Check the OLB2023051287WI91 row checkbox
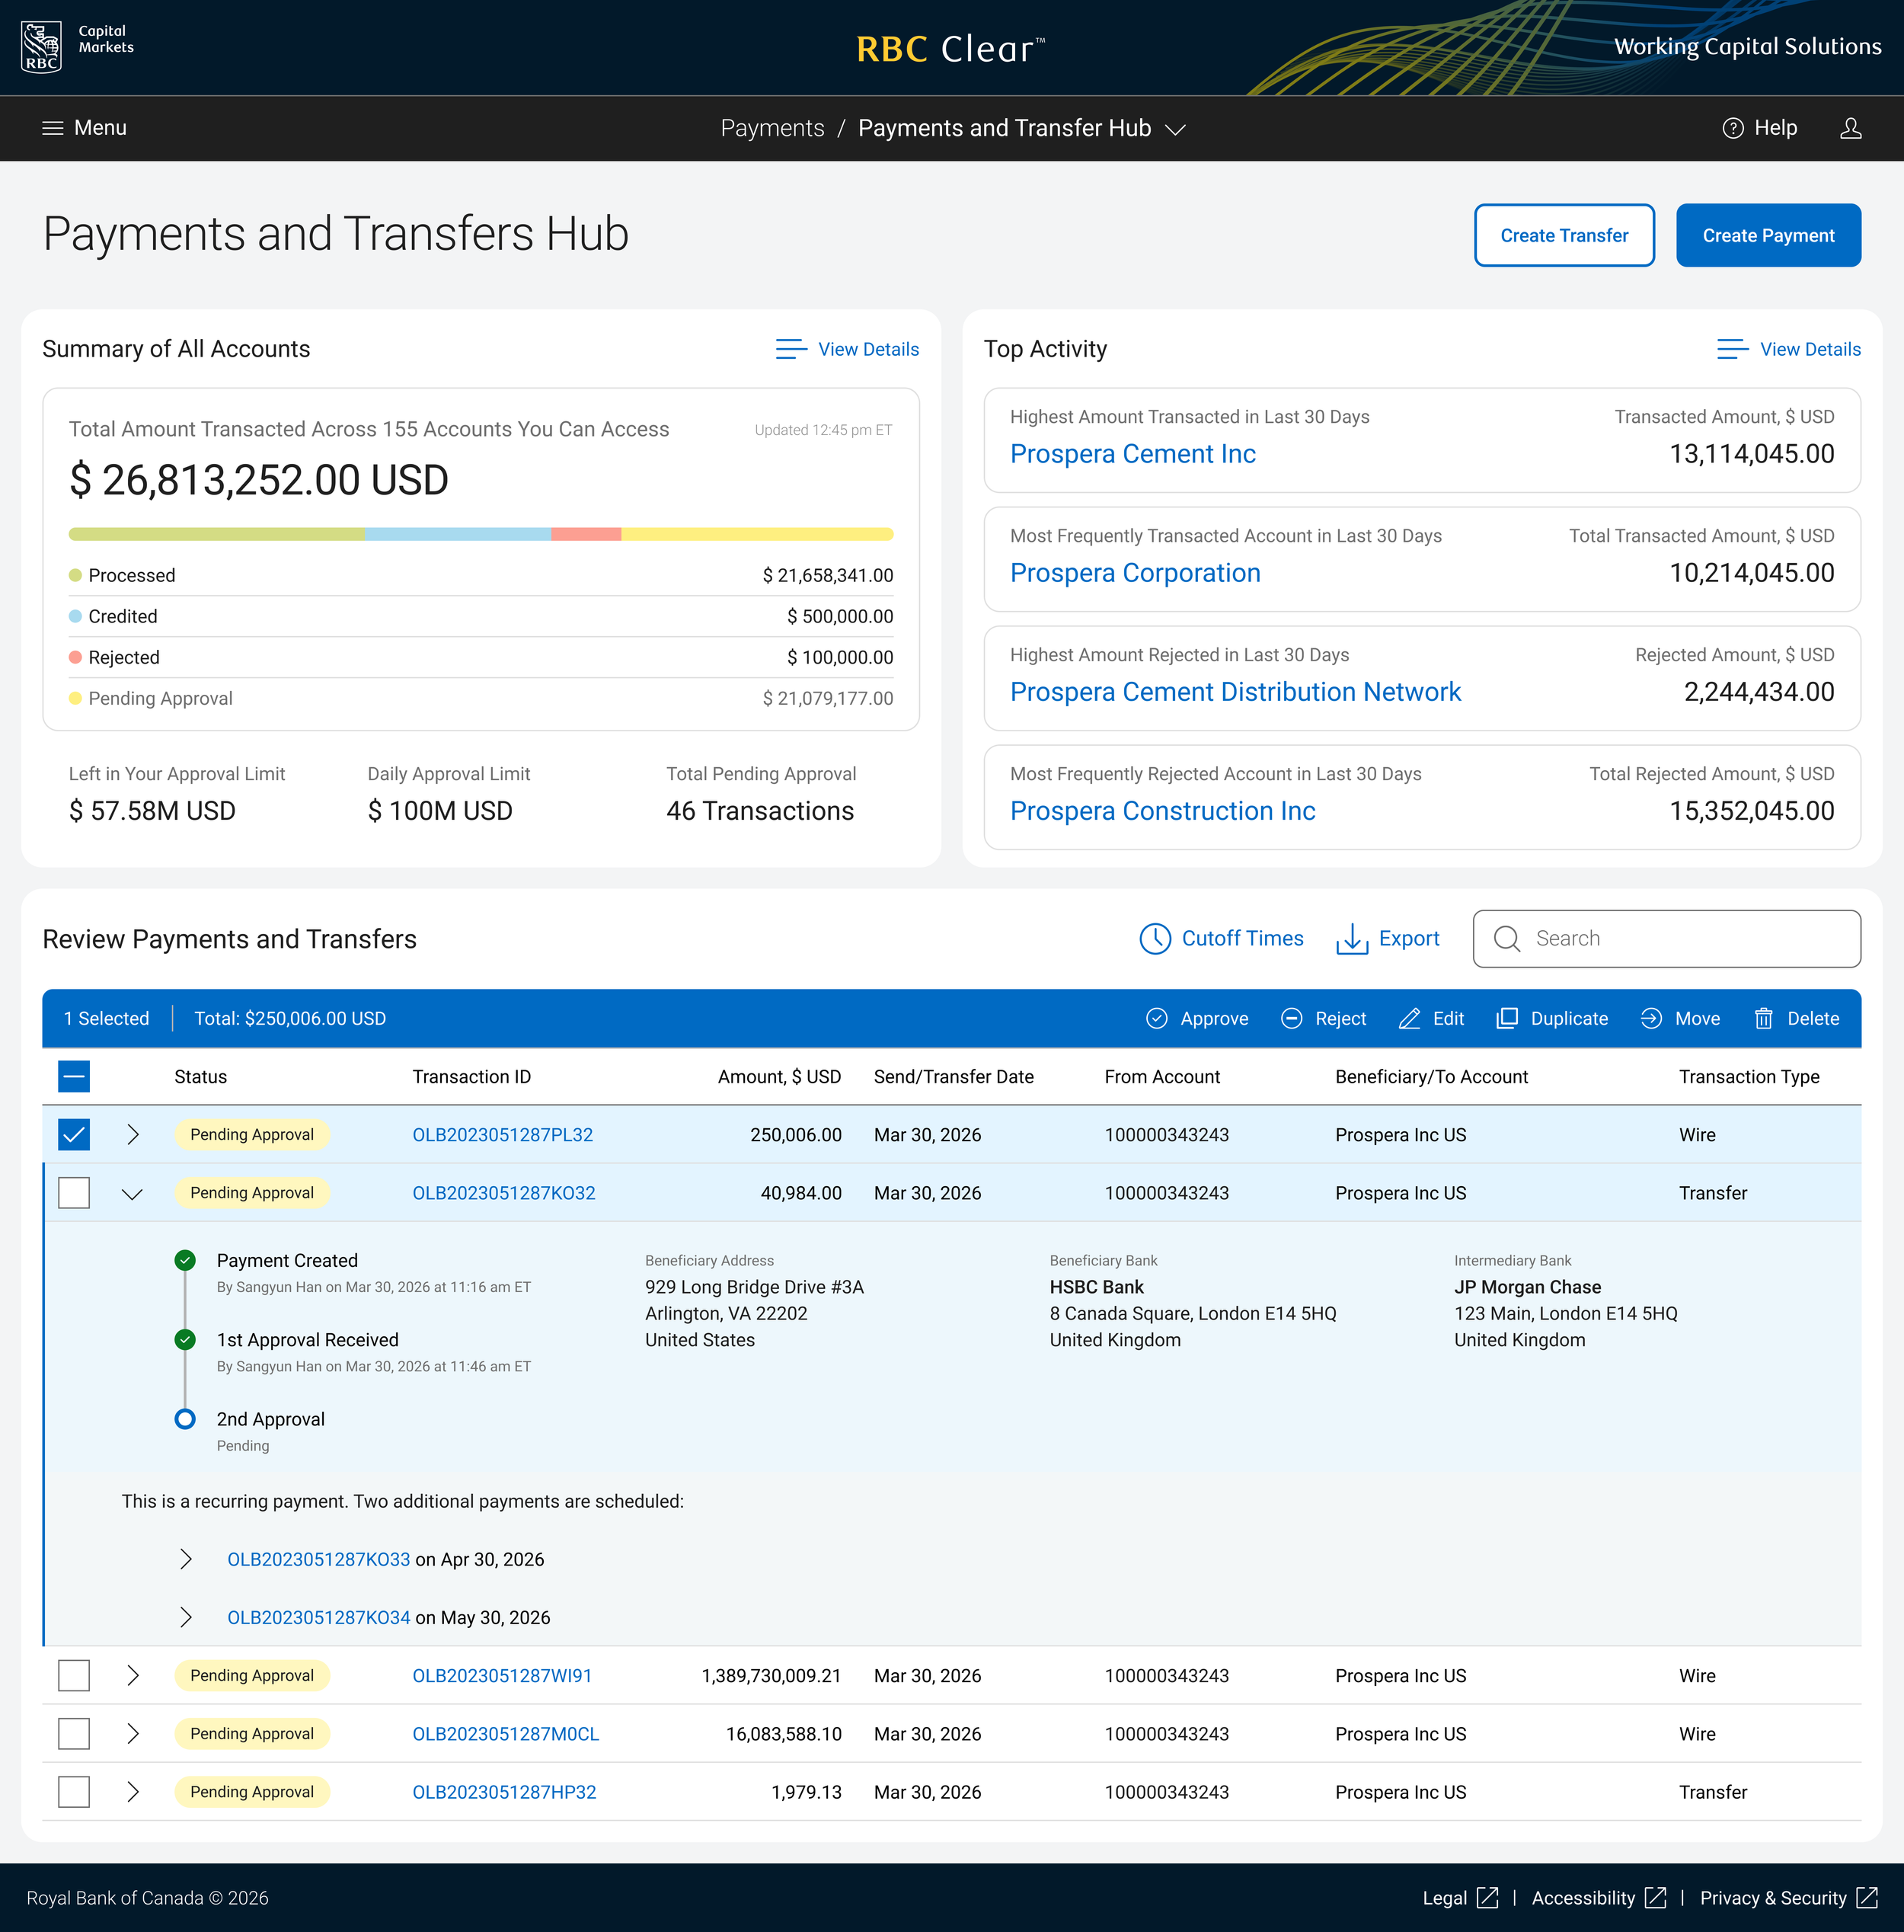1904x1932 pixels. pos(74,1675)
